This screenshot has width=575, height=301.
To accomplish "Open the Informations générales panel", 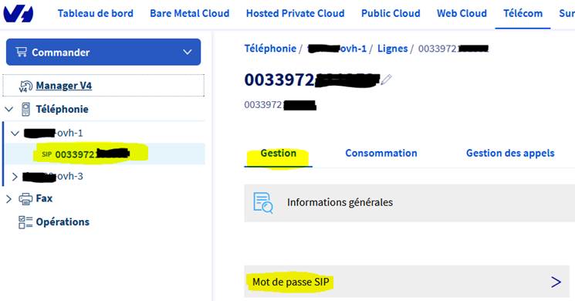I will pyautogui.click(x=410, y=203).
